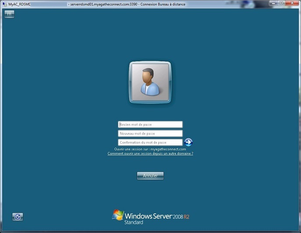The height and width of the screenshot is (233, 301).
Task: Submit with the blue arrow button
Action: pyautogui.click(x=188, y=142)
